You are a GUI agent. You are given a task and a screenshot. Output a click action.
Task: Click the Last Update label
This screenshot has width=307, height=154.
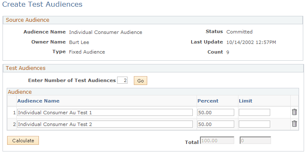[x=207, y=42]
